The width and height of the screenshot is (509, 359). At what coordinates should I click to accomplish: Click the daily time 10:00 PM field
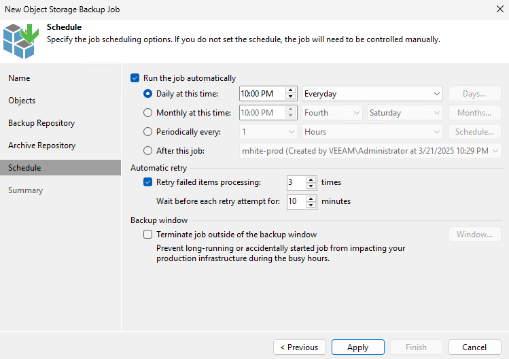[x=262, y=94]
